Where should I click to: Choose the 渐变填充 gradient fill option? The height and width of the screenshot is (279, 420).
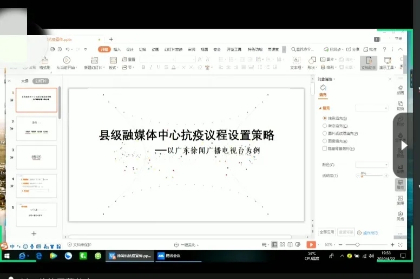pos(325,126)
